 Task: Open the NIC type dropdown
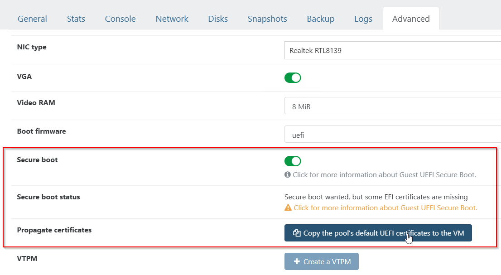coord(392,50)
